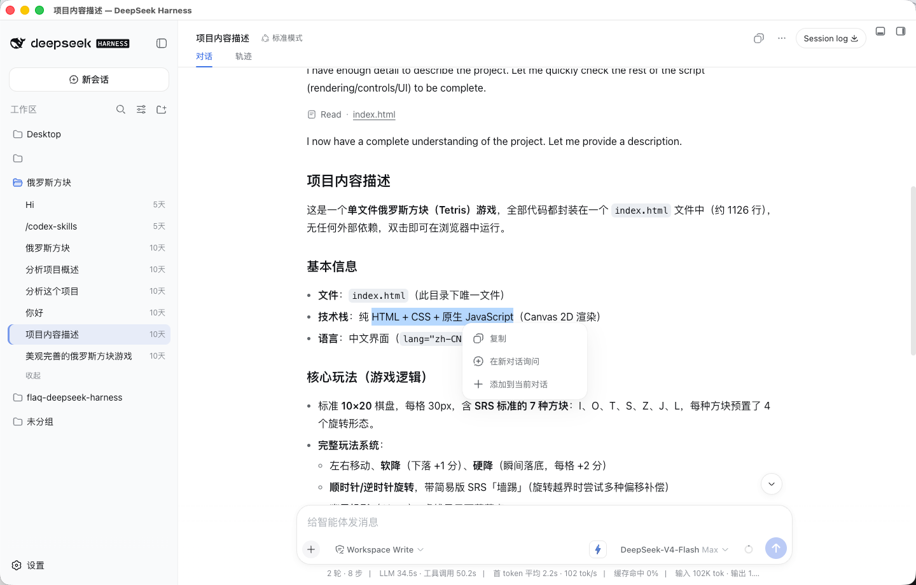Open the /codex-skills conversation
Image resolution: width=916 pixels, height=585 pixels.
(x=89, y=226)
